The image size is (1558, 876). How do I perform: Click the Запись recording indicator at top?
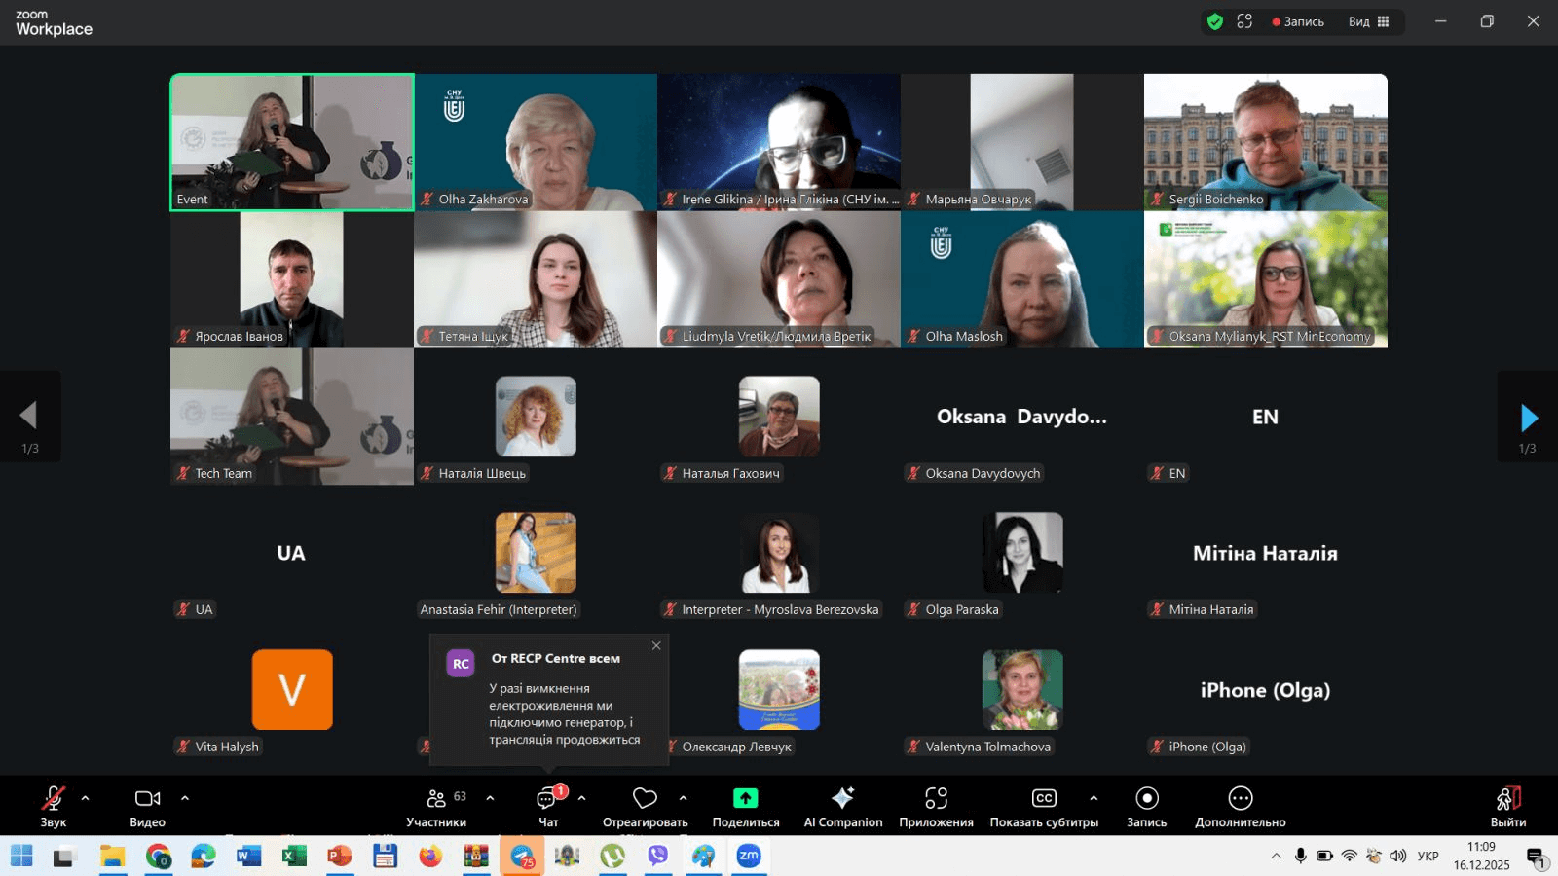coord(1298,21)
